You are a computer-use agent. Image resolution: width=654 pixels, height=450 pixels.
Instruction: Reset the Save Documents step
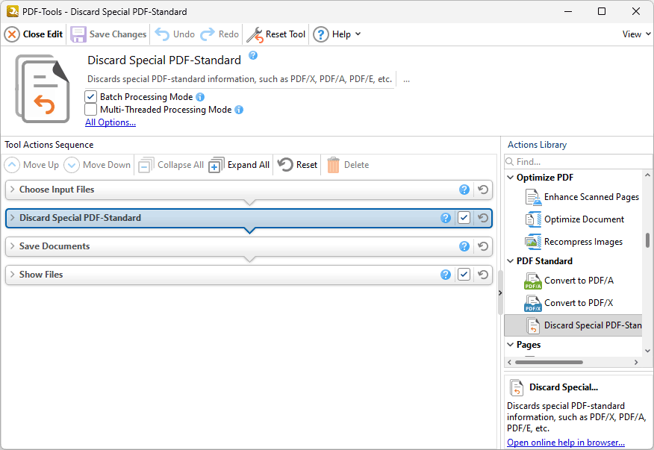click(x=483, y=246)
